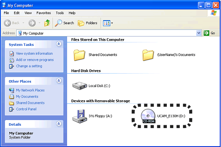Open the Edit menu

click(17, 13)
